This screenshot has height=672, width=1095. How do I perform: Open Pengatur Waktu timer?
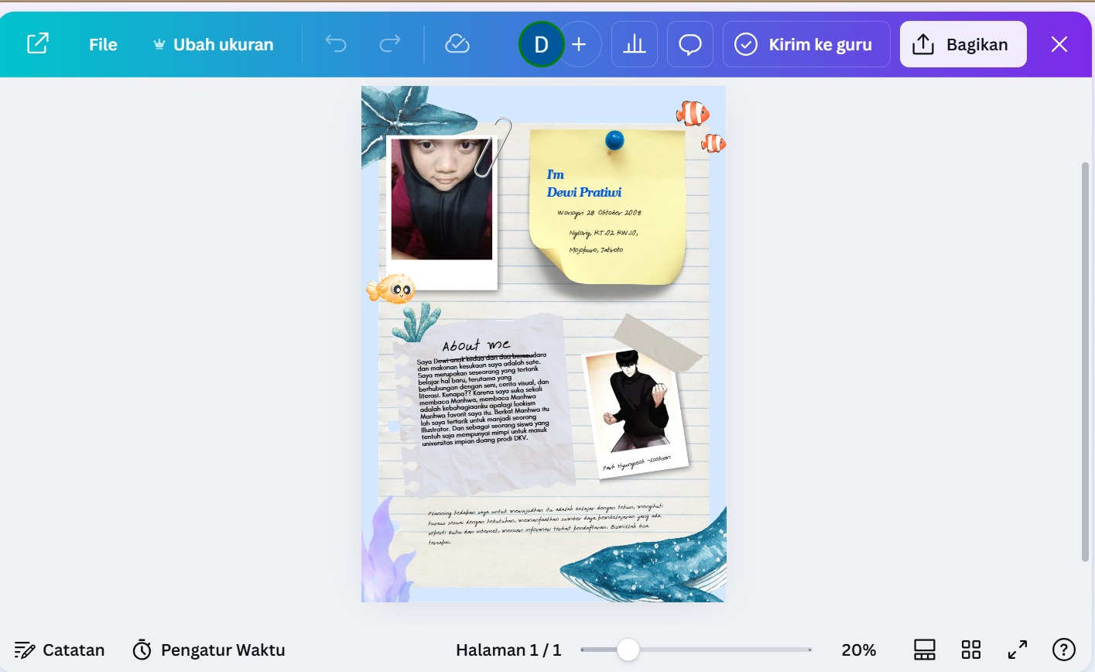click(209, 650)
